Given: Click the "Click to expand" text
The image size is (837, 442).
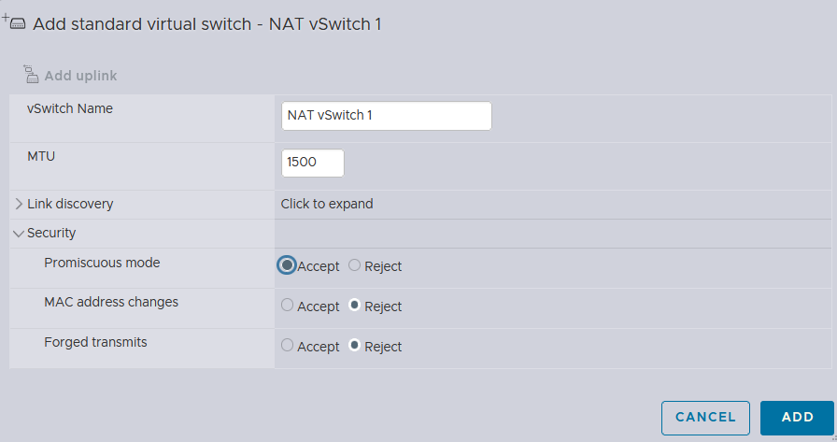Looking at the screenshot, I should pos(327,204).
